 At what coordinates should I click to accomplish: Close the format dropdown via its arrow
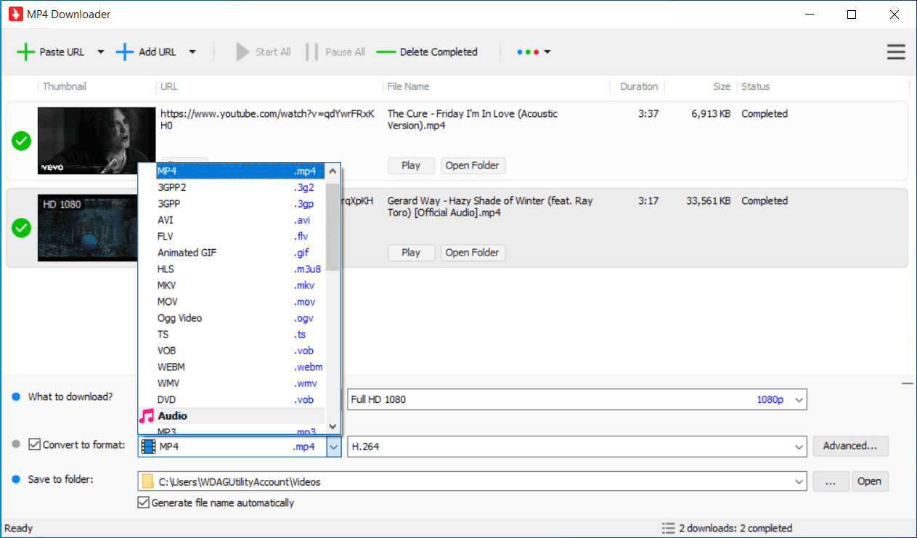pos(334,447)
